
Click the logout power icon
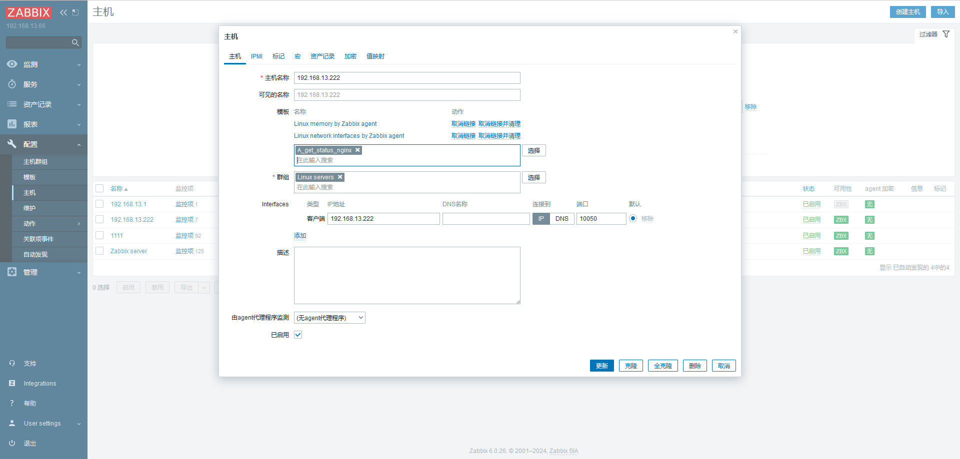[12, 443]
